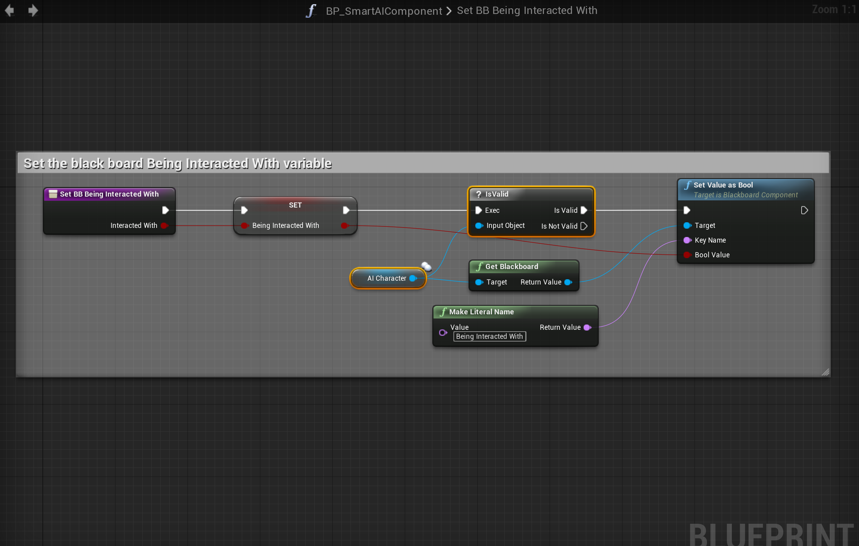
Task: Click Set BB Being Interacted With breadcrumb
Action: 527,11
